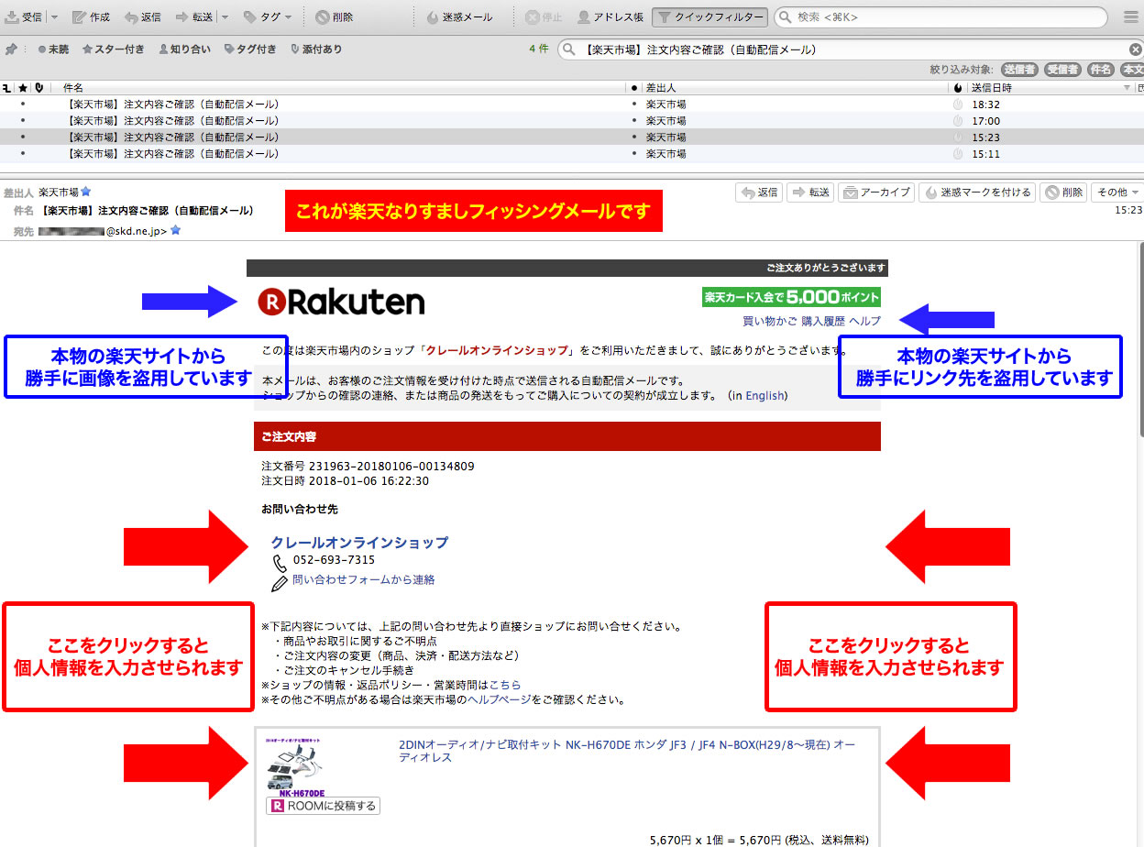Toggle the タグ付き tagged filter
This screenshot has width=1144, height=847.
coord(250,49)
